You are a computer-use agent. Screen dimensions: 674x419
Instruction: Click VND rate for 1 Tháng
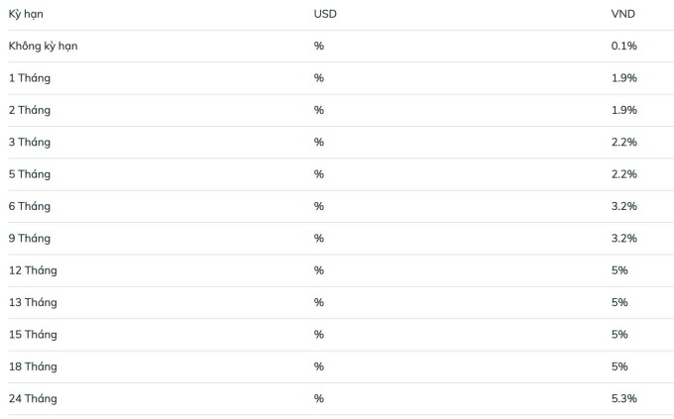[x=623, y=78]
